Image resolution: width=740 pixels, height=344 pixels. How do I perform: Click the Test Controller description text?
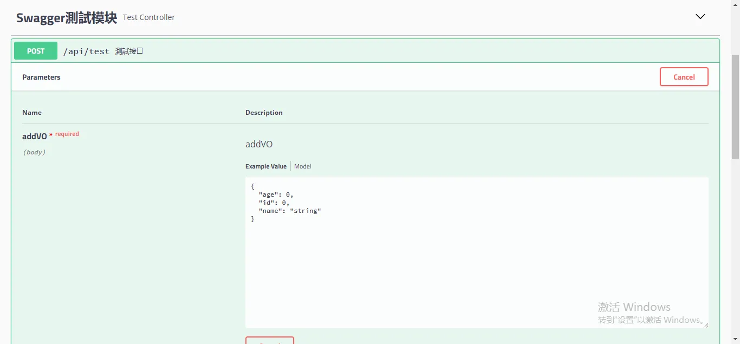point(149,17)
